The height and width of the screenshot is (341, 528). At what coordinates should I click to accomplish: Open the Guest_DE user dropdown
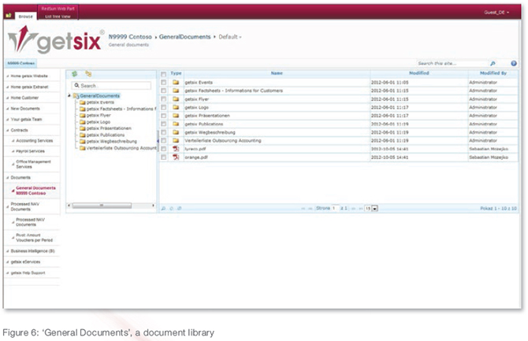[496, 13]
